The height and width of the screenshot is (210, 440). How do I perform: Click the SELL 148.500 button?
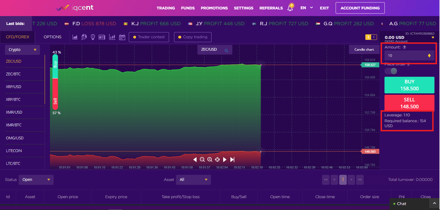[409, 103]
